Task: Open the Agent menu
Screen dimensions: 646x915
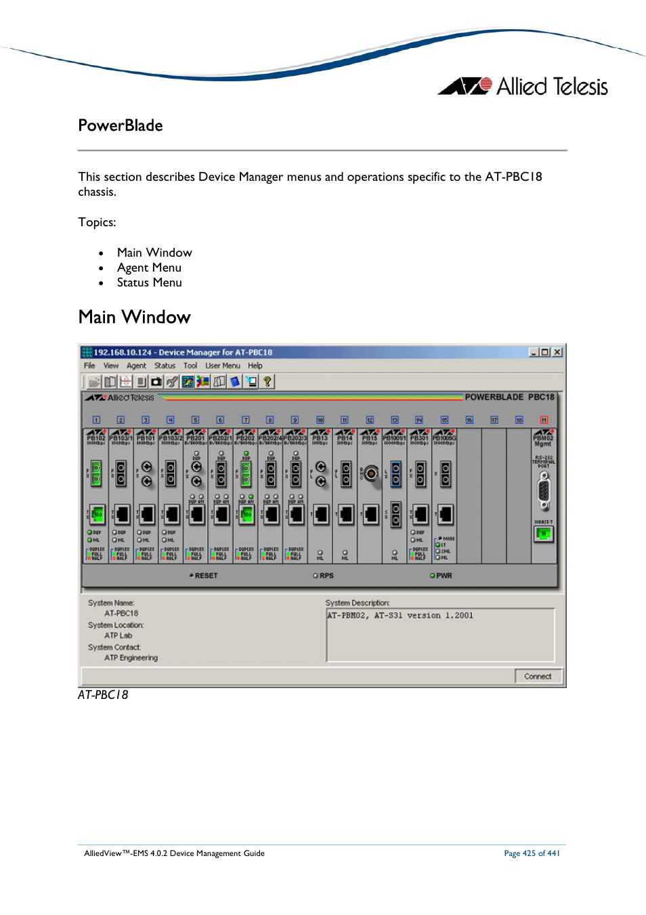Action: [136, 366]
